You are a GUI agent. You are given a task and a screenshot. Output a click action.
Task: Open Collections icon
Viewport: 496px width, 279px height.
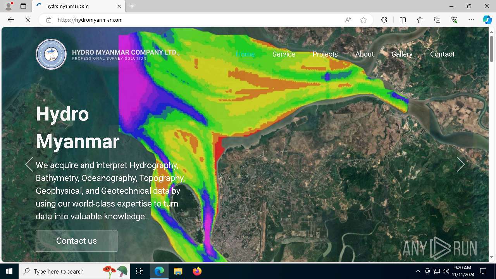(437, 20)
